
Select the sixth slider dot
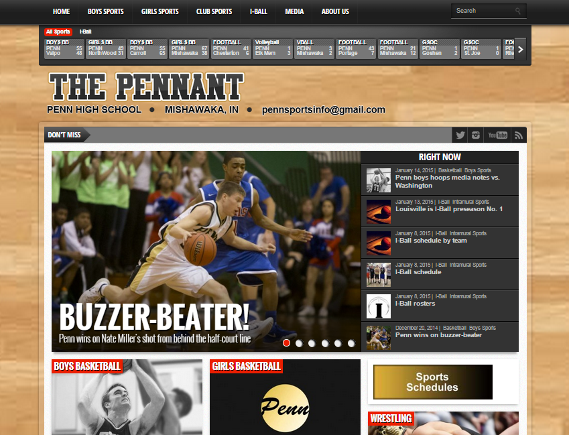(351, 343)
